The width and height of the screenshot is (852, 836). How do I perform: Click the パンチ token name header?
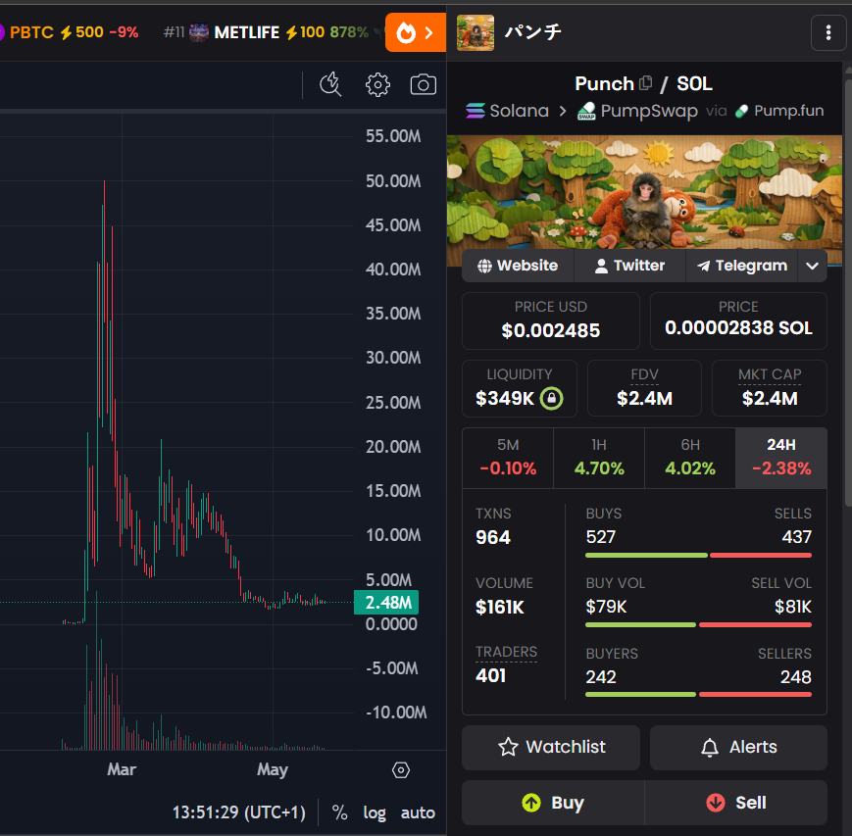point(533,32)
